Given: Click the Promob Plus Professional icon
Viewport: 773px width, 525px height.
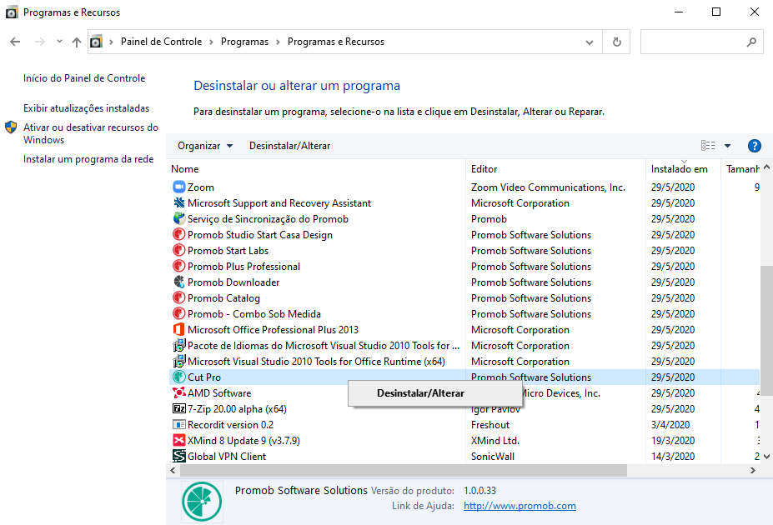Looking at the screenshot, I should tap(179, 266).
